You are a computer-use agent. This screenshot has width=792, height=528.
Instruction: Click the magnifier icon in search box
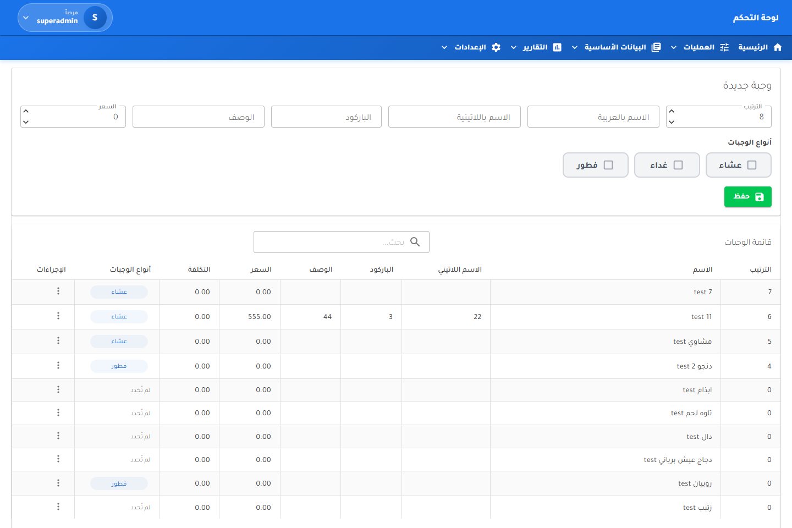tap(415, 242)
